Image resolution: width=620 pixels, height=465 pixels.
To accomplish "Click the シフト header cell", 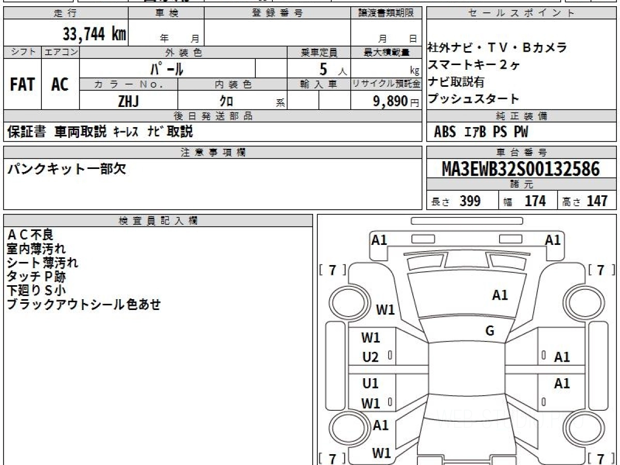I will [22, 52].
